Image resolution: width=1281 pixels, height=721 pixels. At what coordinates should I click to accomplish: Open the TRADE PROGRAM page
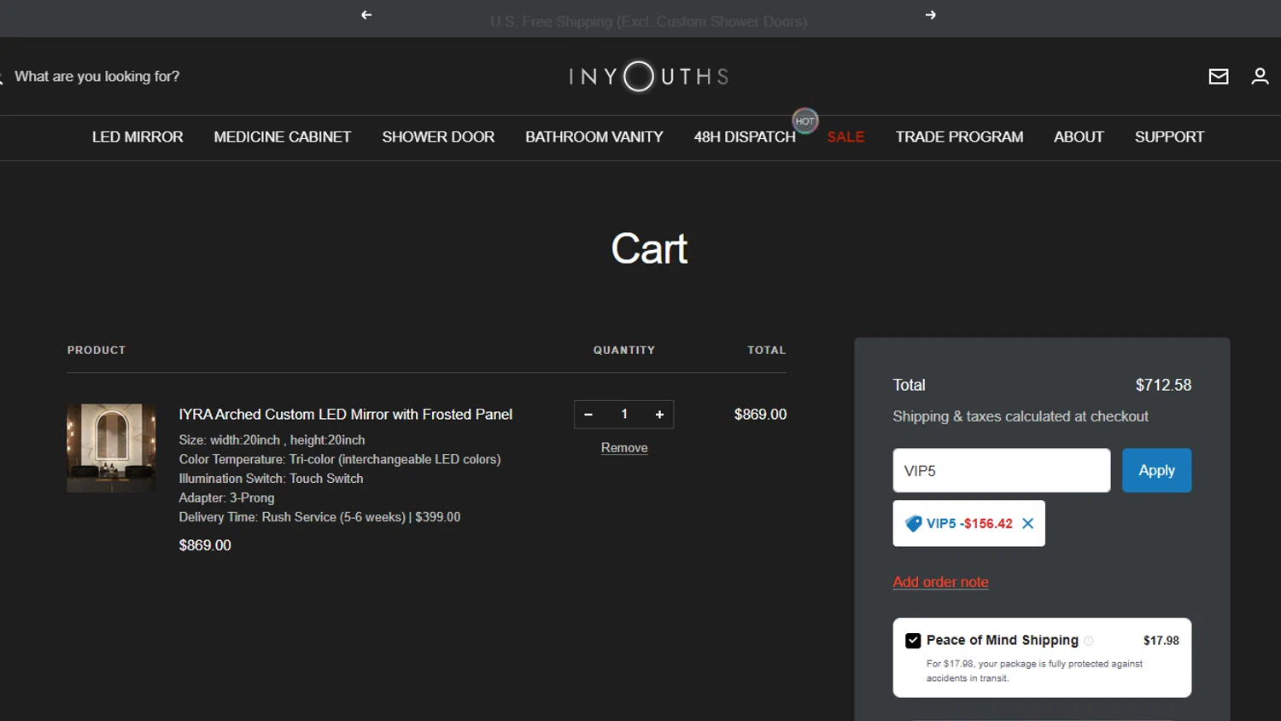click(959, 137)
